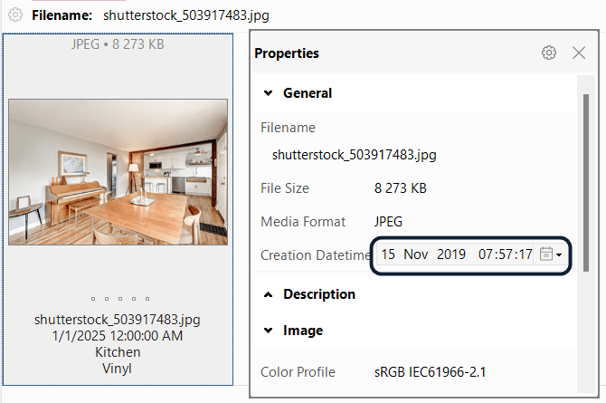Collapse the General section
The image size is (606, 403).
pyautogui.click(x=268, y=93)
